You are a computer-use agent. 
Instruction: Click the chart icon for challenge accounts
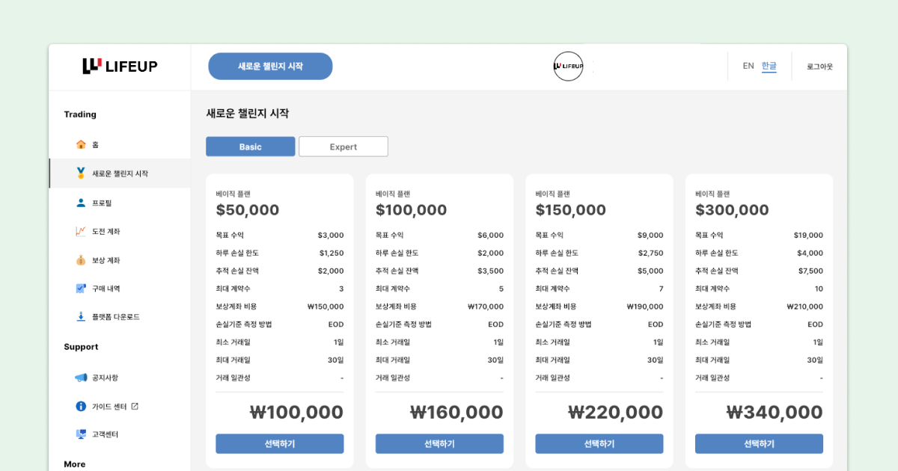[81, 231]
